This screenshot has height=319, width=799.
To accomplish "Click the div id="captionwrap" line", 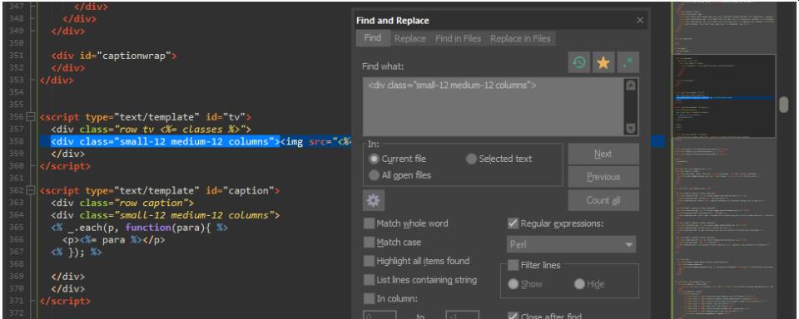I will (x=114, y=56).
